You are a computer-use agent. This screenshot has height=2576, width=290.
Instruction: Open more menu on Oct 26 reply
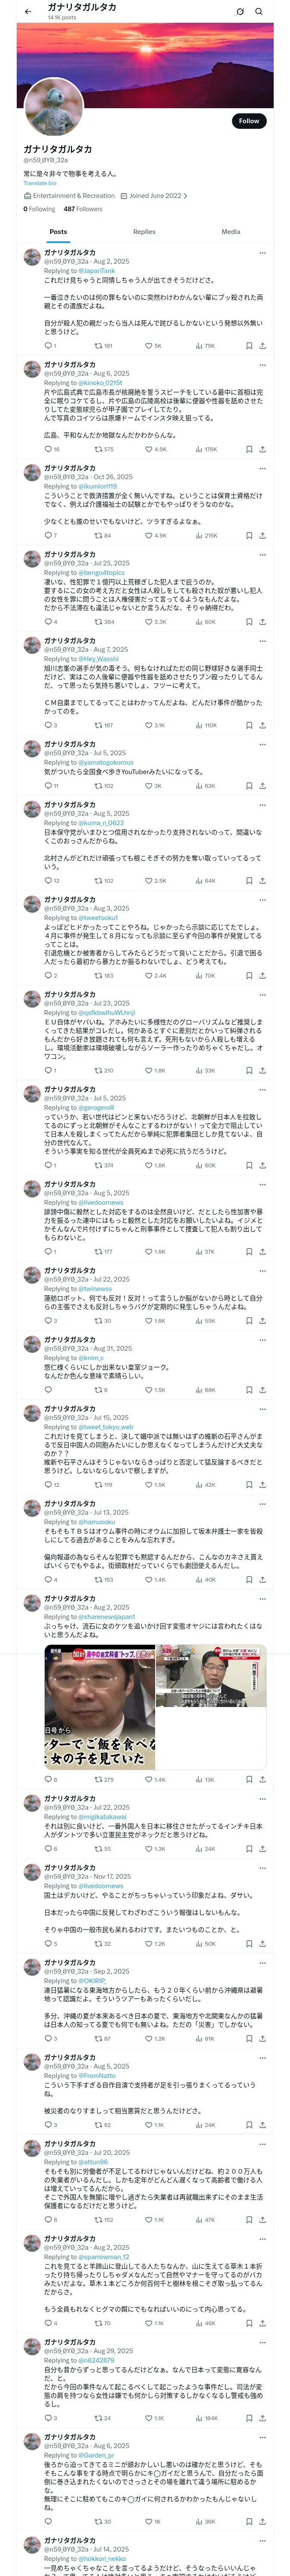(x=263, y=468)
